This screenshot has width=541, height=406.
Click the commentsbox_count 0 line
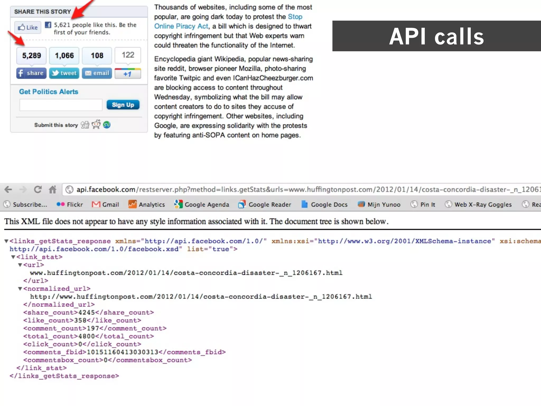tap(108, 360)
